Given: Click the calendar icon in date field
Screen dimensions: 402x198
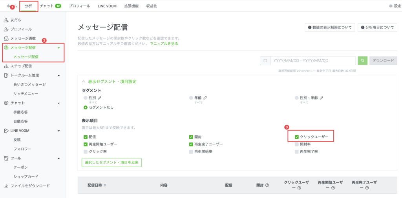Looking at the screenshot, I should coord(265,61).
